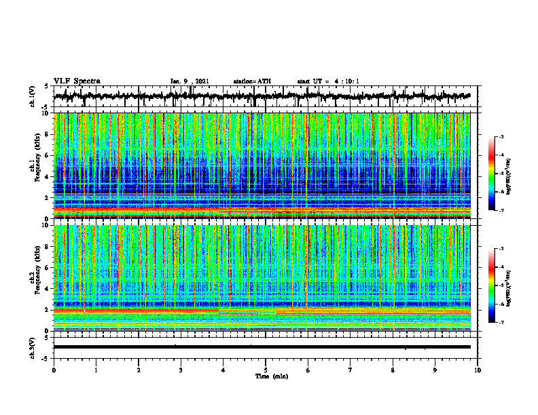Click the "Time (min)" x-axis label
The height and width of the screenshot is (415, 538).
[272, 376]
